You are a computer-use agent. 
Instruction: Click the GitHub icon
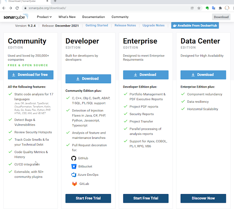point(73,158)
